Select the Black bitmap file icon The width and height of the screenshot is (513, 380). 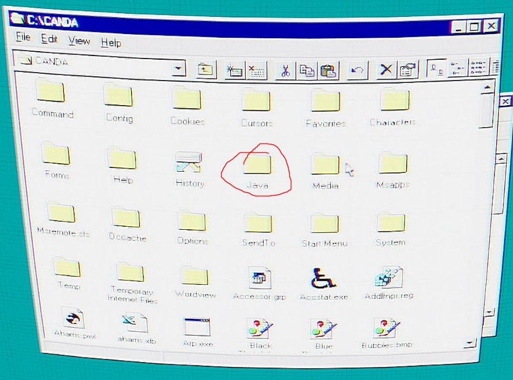click(260, 328)
